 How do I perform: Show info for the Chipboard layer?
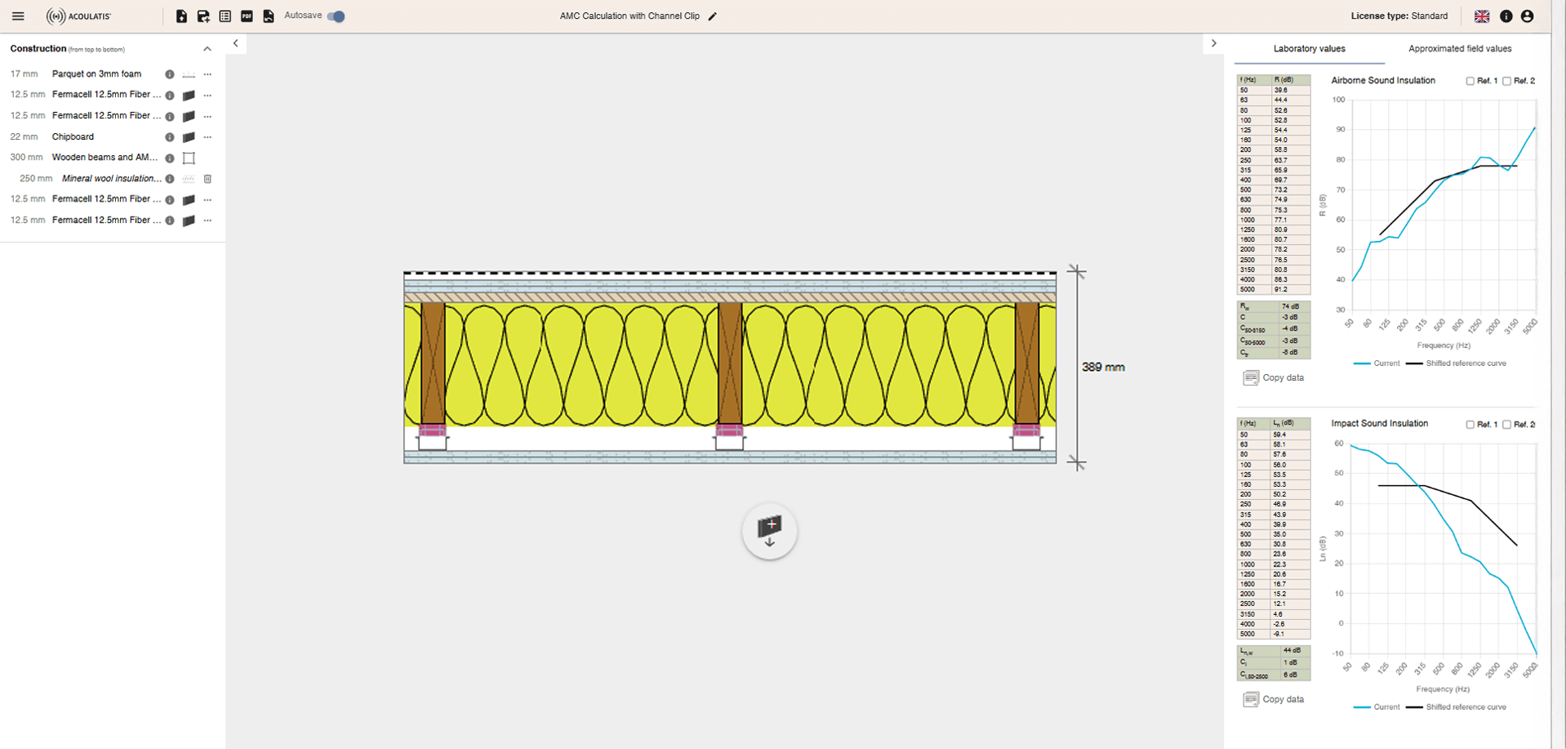point(170,137)
